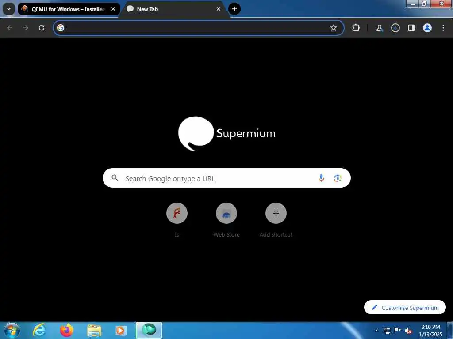
Task: Go back with the back arrow
Action: click(x=10, y=28)
